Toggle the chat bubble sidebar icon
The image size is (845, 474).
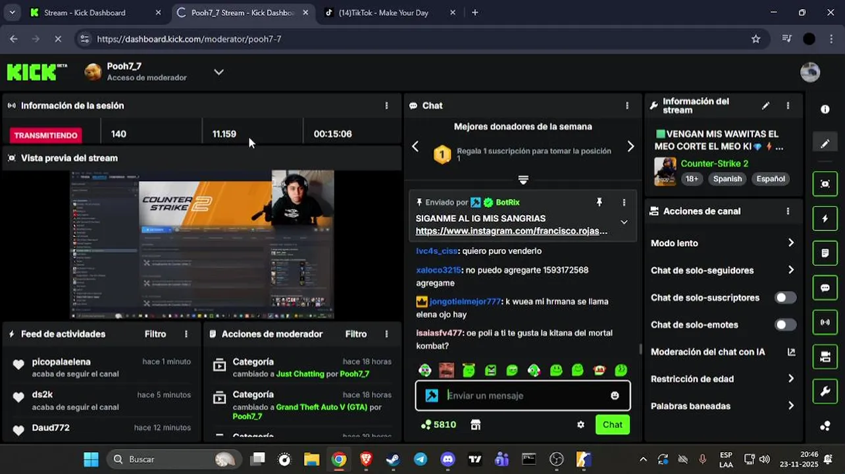(825, 288)
